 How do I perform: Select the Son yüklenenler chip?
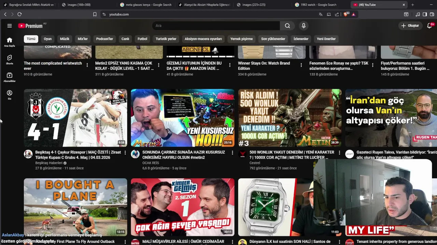[x=273, y=39]
